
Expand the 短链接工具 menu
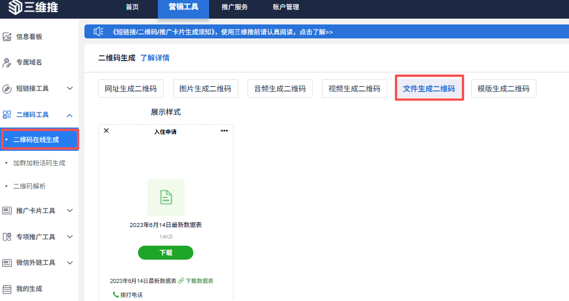(x=69, y=88)
